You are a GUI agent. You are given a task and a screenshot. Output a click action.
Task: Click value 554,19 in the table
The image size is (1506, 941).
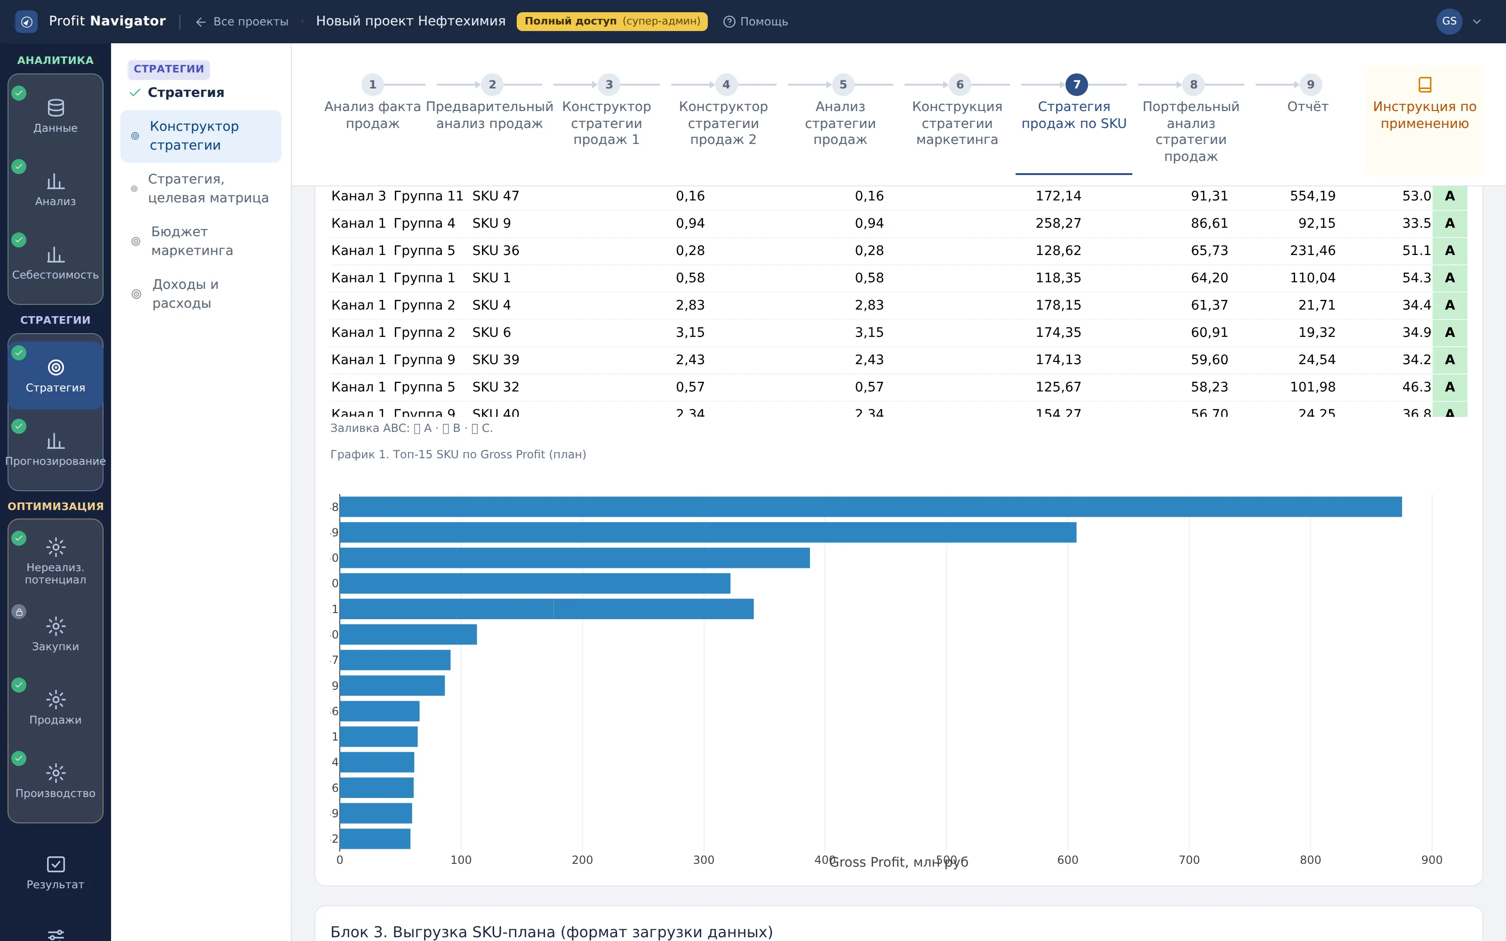[1313, 196]
